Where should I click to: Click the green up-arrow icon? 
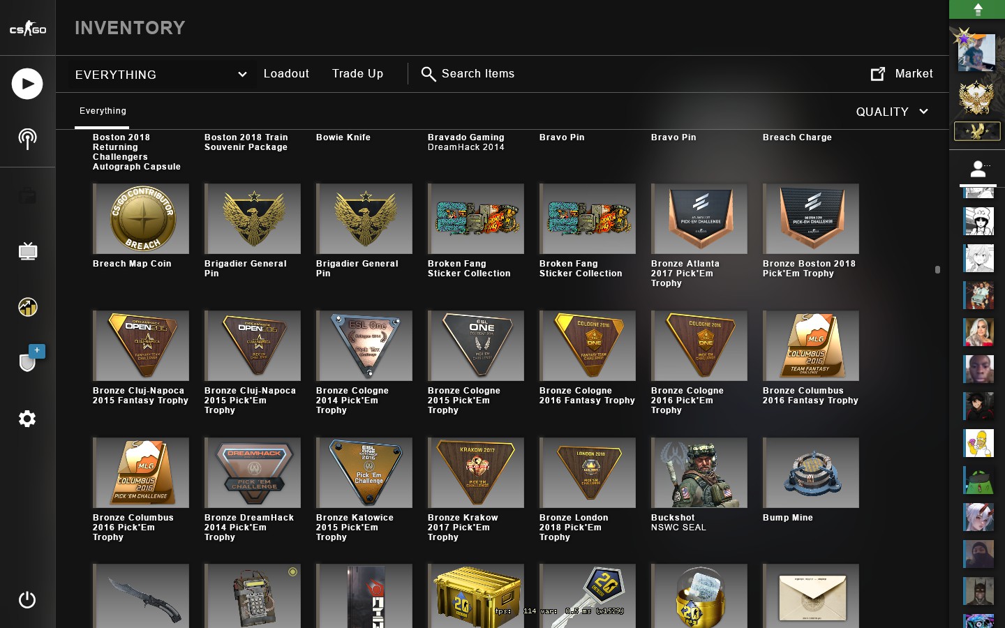977,9
